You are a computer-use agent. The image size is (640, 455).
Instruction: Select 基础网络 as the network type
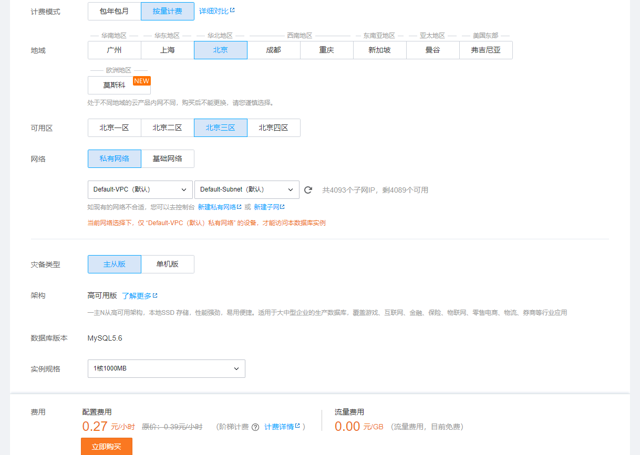(168, 158)
